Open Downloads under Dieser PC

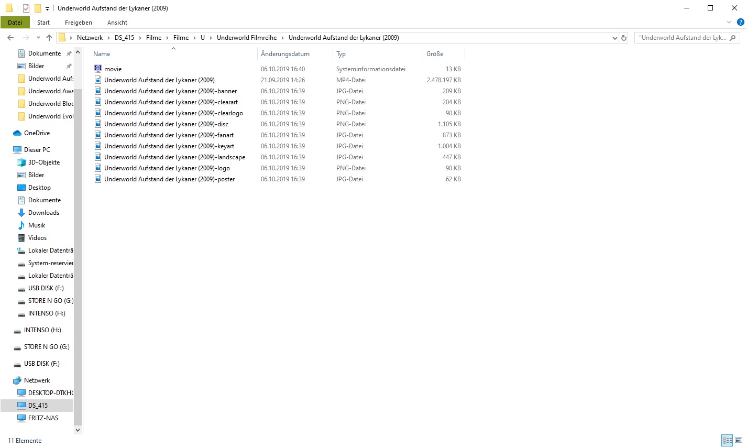click(x=43, y=213)
